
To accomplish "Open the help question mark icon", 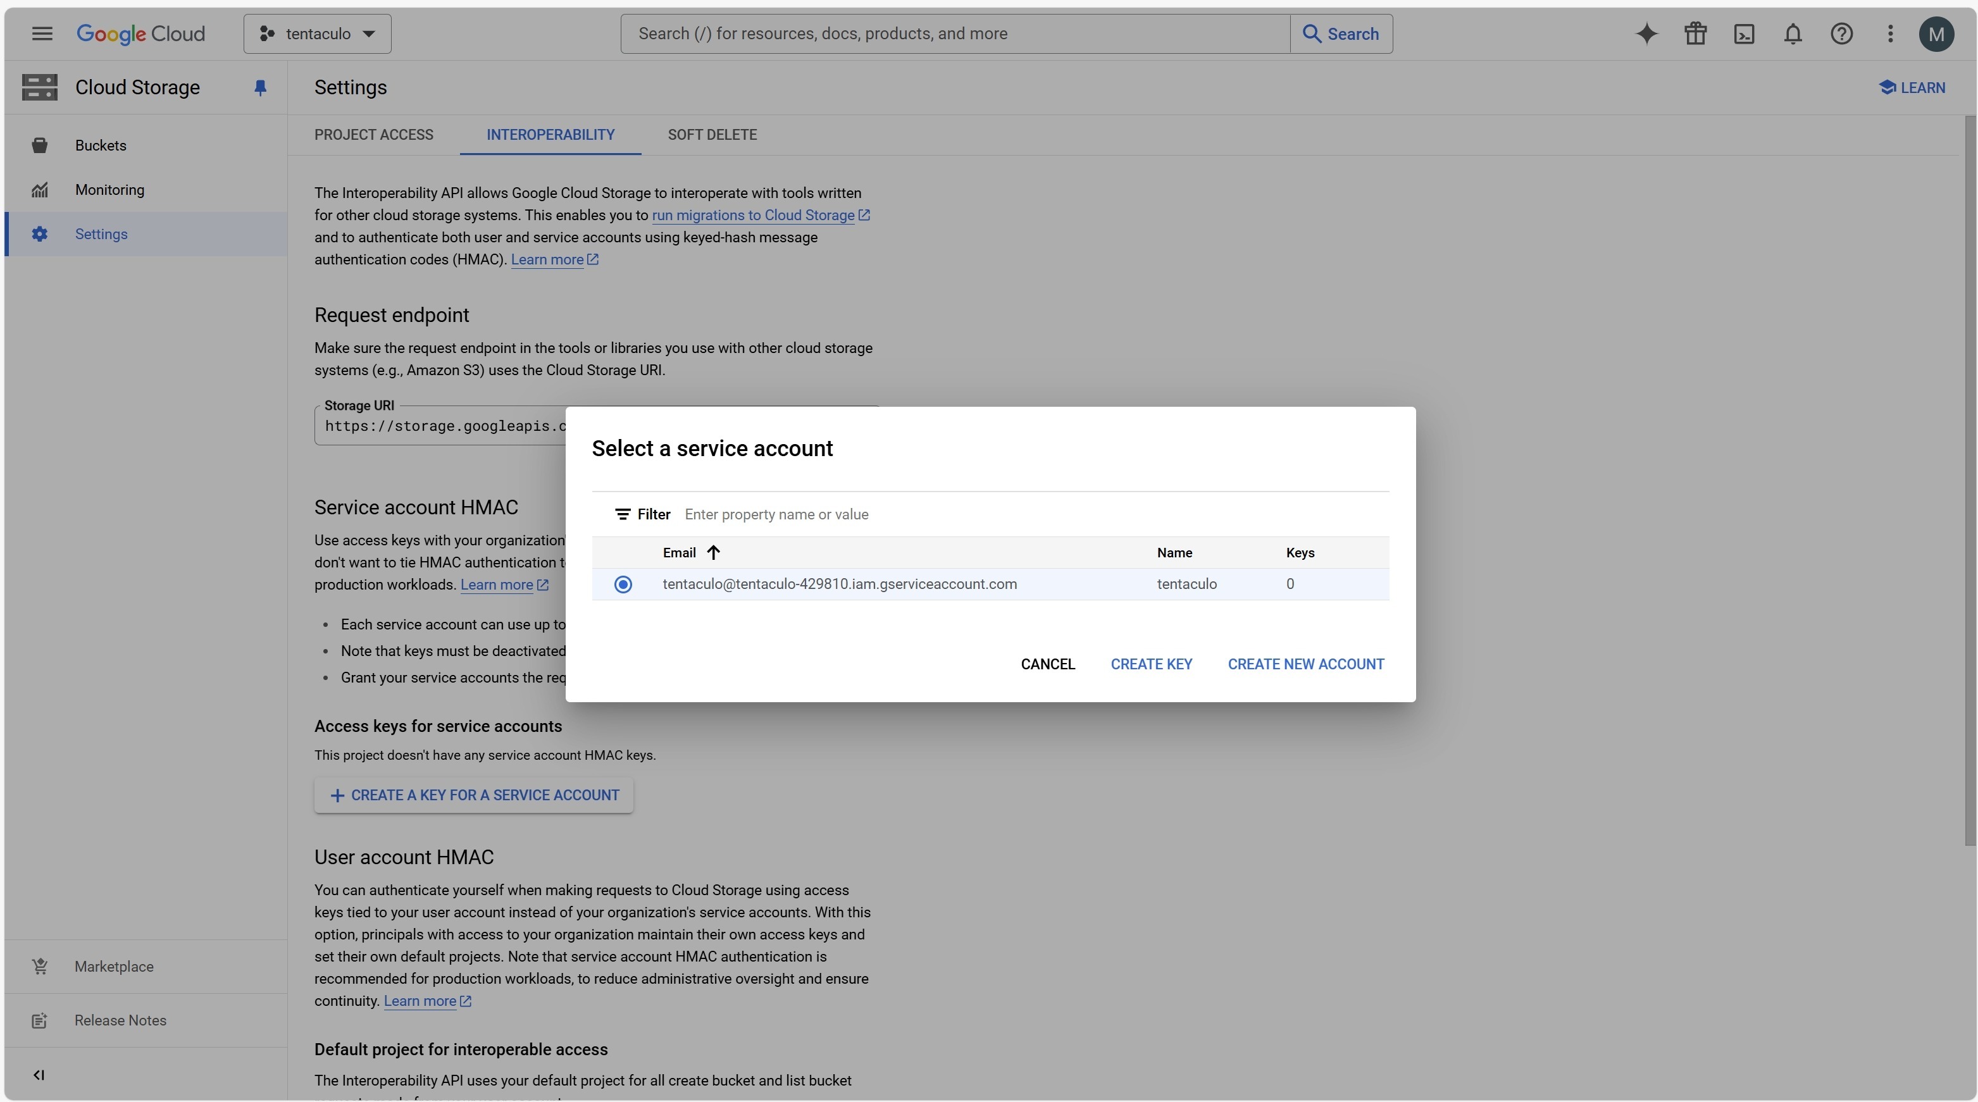I will pos(1841,34).
